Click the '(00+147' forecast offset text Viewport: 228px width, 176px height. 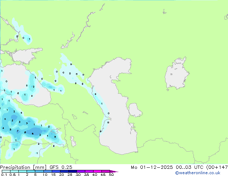click(217, 167)
